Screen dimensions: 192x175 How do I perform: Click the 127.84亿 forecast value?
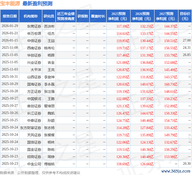147,128
